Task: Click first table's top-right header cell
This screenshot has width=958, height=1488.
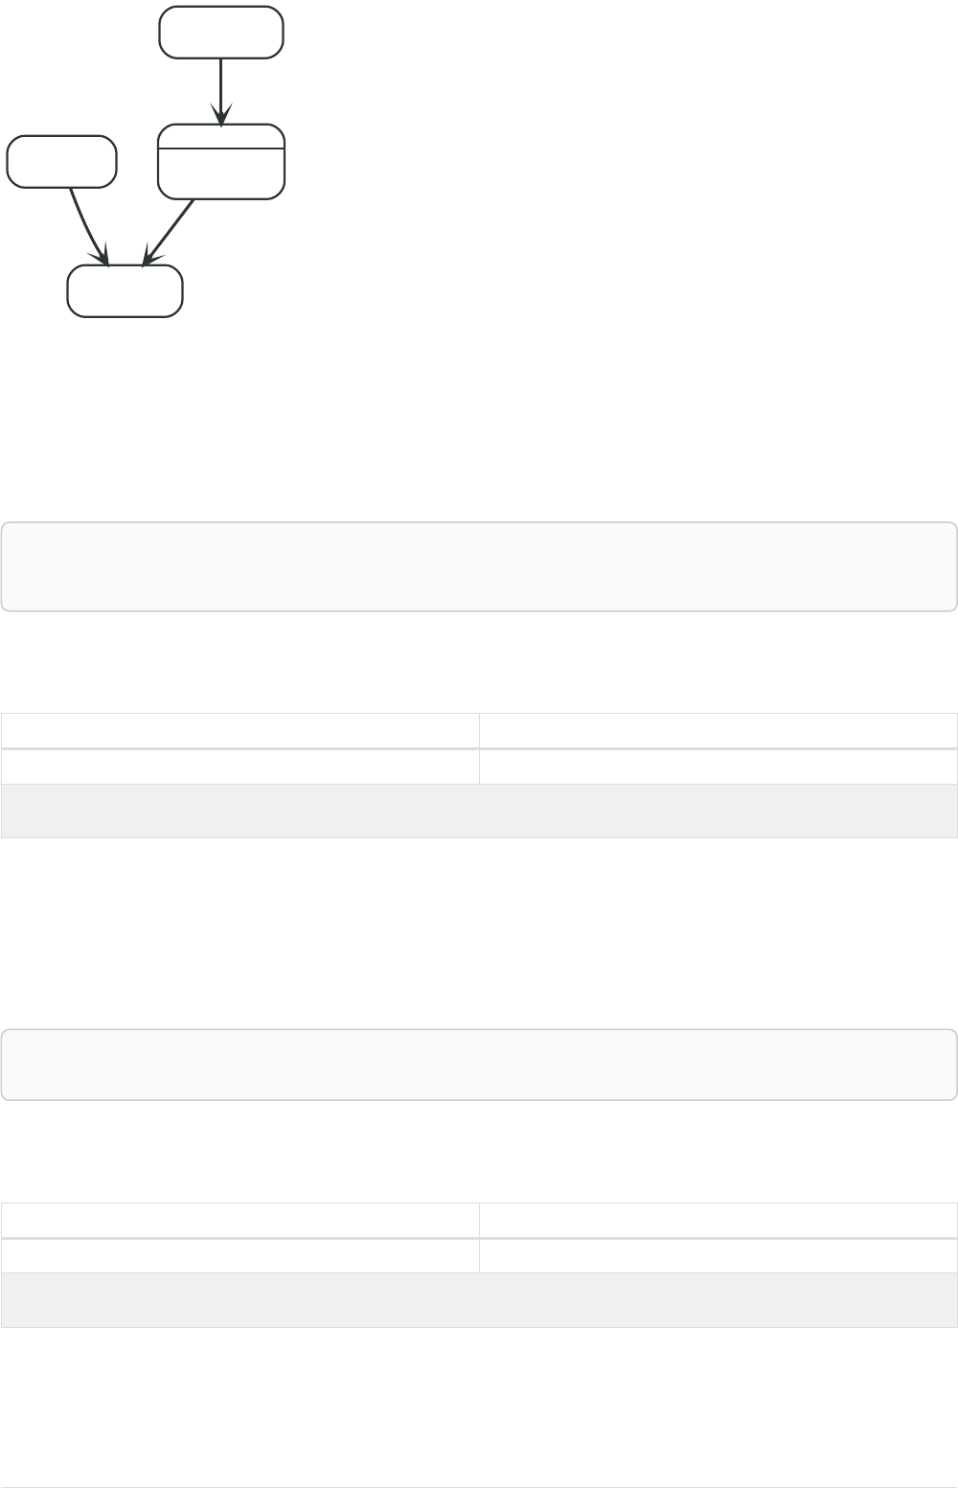Action: point(718,730)
